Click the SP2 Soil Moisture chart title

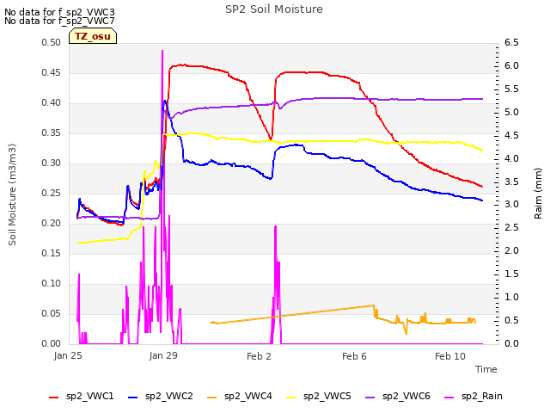pyautogui.click(x=274, y=9)
